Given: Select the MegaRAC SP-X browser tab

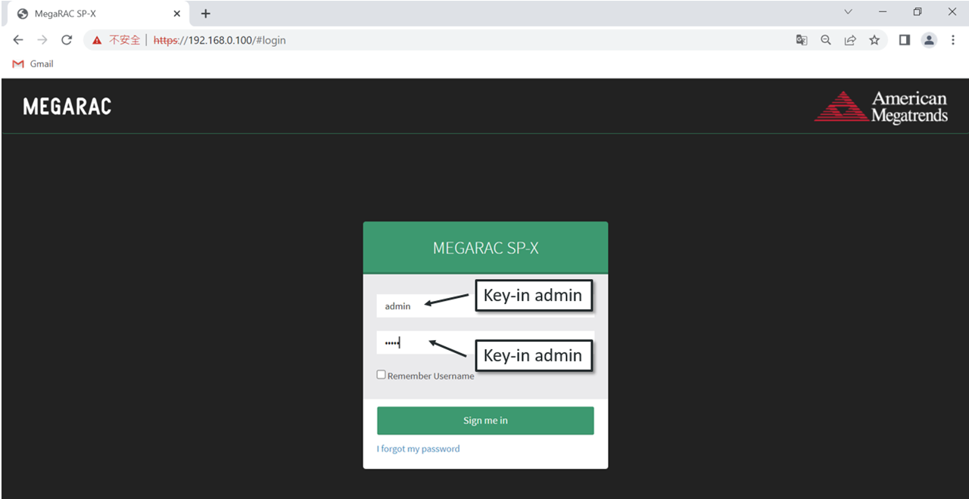Looking at the screenshot, I should pos(91,14).
